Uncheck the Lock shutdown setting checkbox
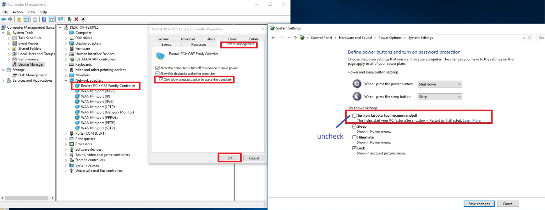The width and height of the screenshot is (545, 210). click(x=354, y=148)
